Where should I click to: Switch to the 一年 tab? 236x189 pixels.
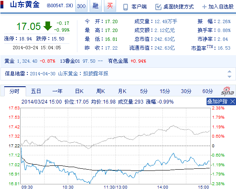click(57, 91)
